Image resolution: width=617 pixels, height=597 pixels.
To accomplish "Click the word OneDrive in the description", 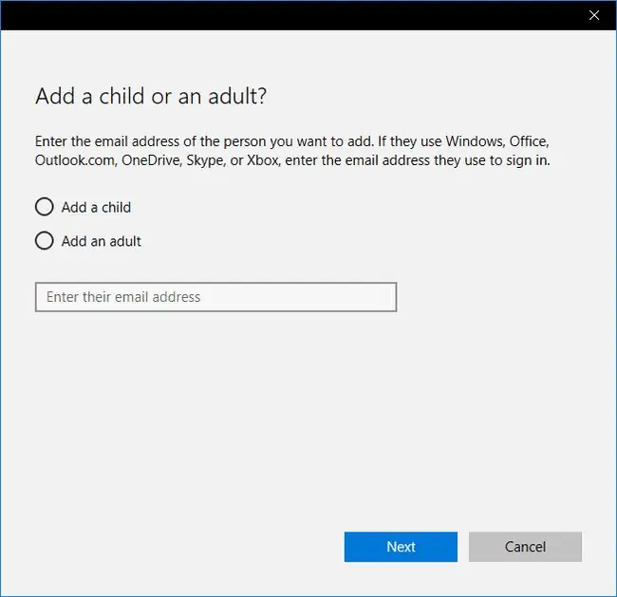I will (x=151, y=160).
